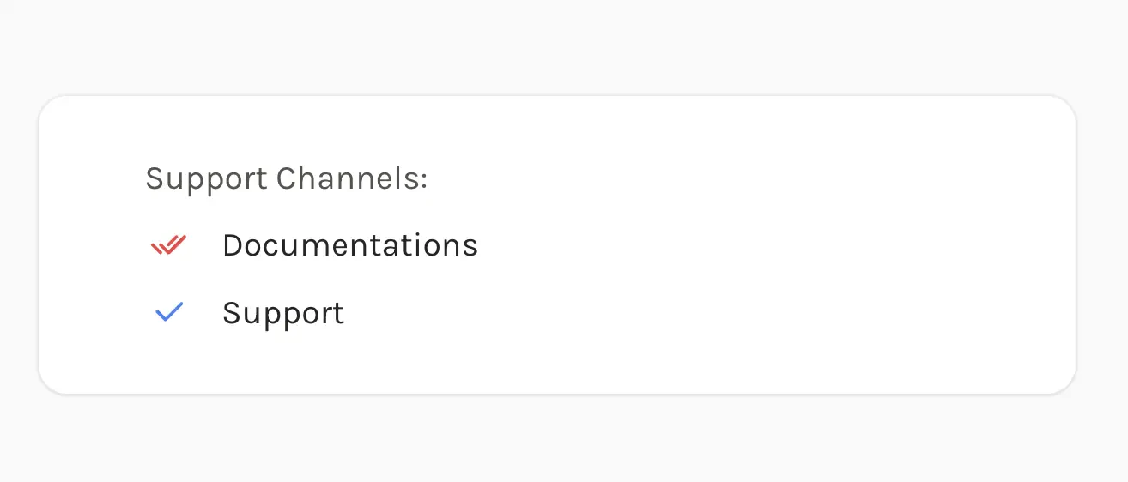This screenshot has height=482, width=1128.
Task: Choose the blue check mark icon
Action: [x=169, y=312]
